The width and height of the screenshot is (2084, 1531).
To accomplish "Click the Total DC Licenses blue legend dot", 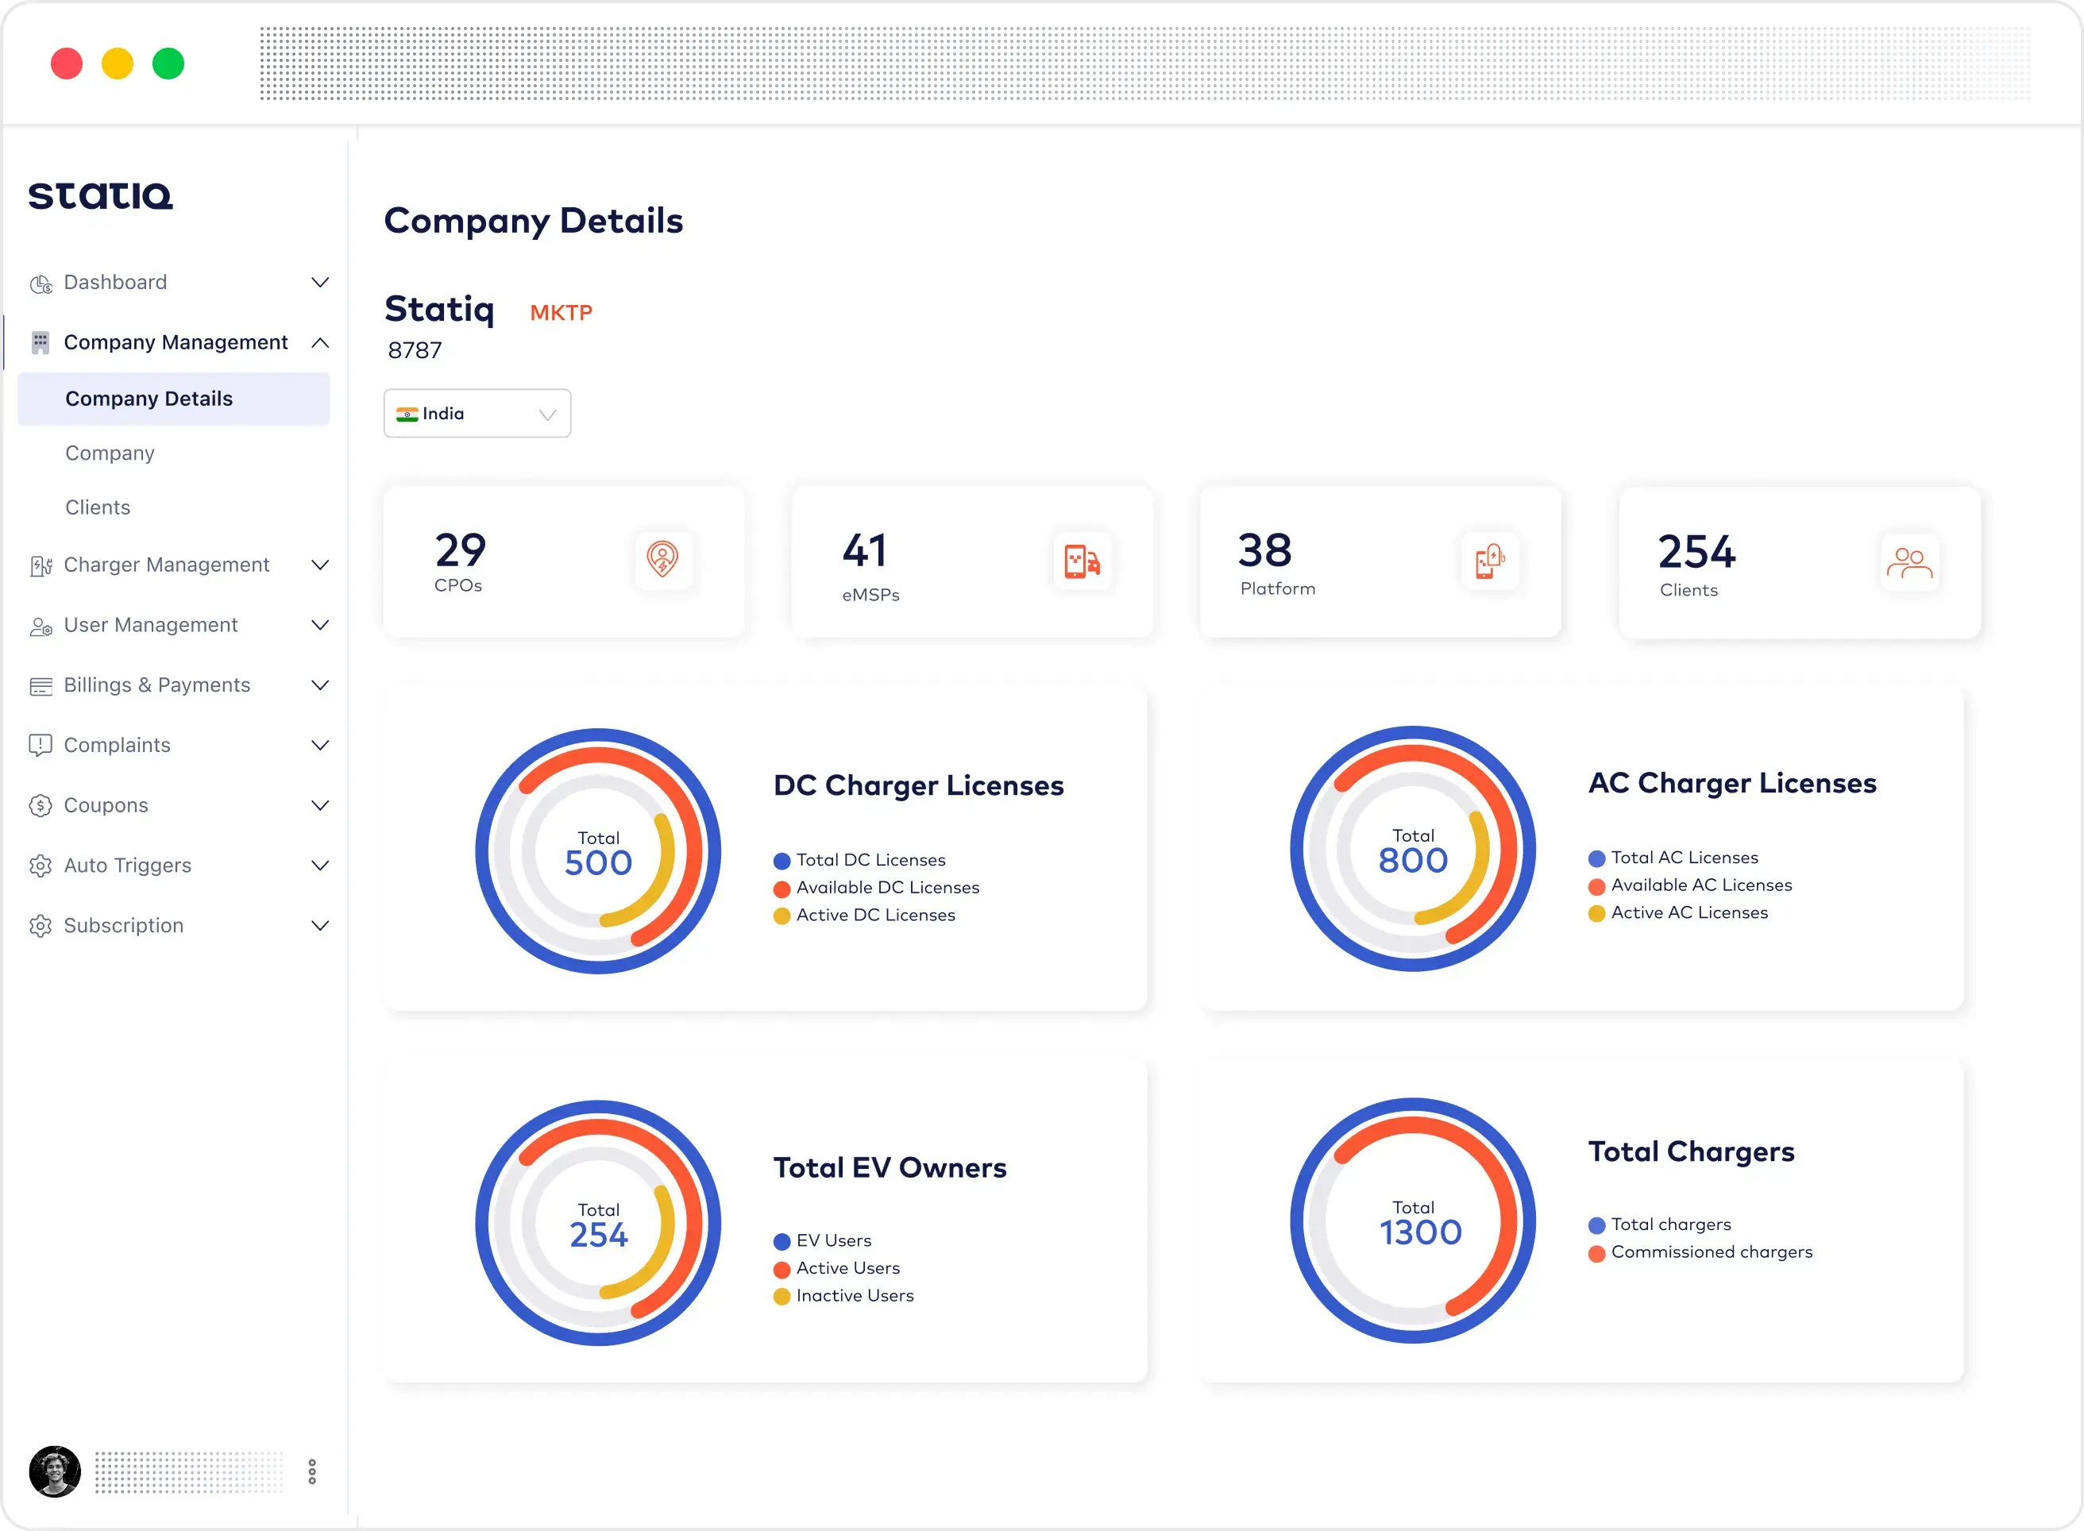I will pyautogui.click(x=782, y=862).
